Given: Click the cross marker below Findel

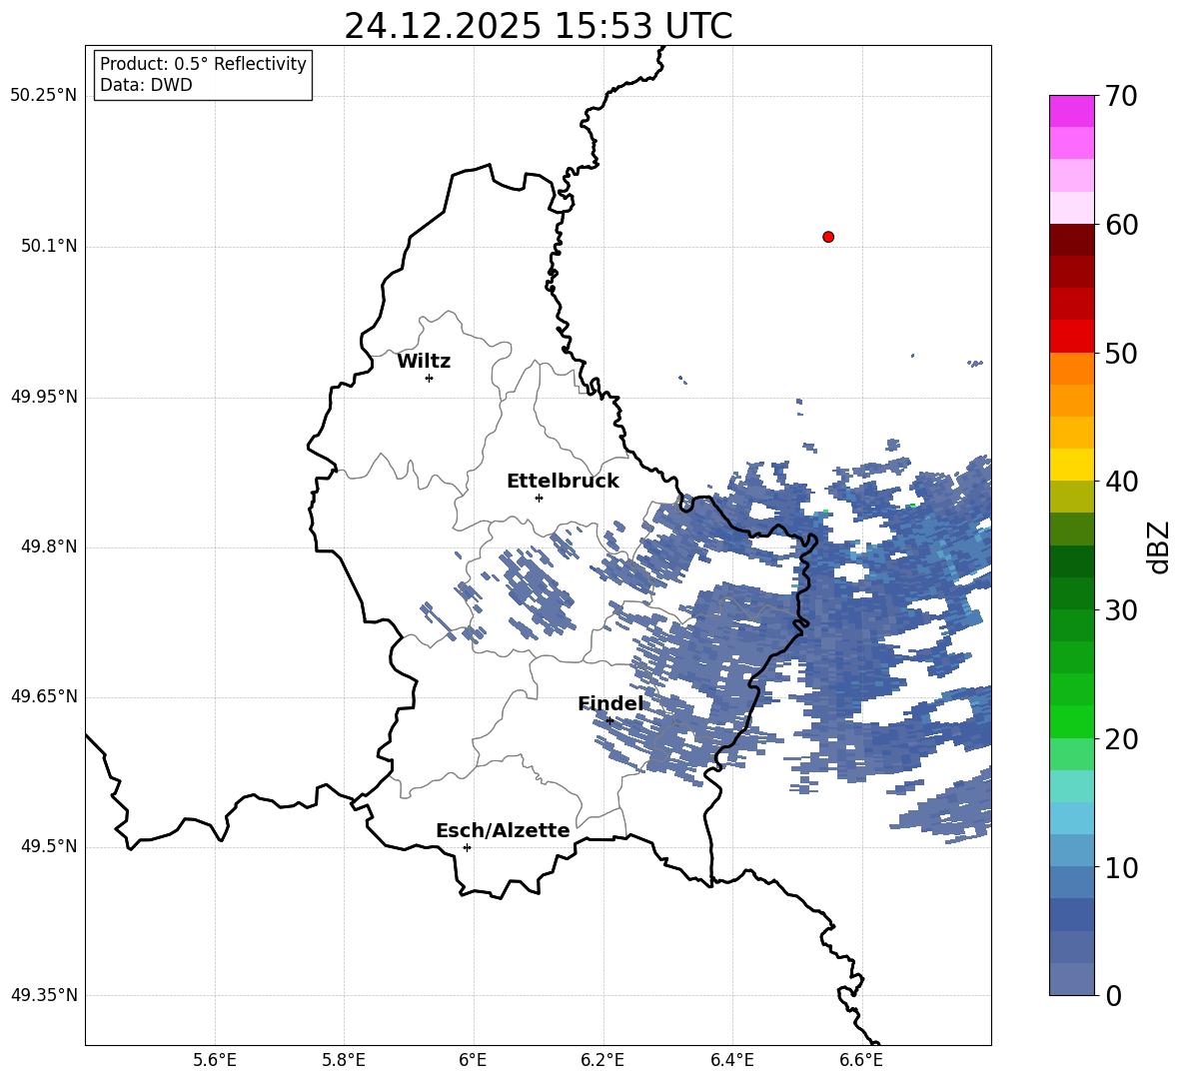Looking at the screenshot, I should [609, 720].
